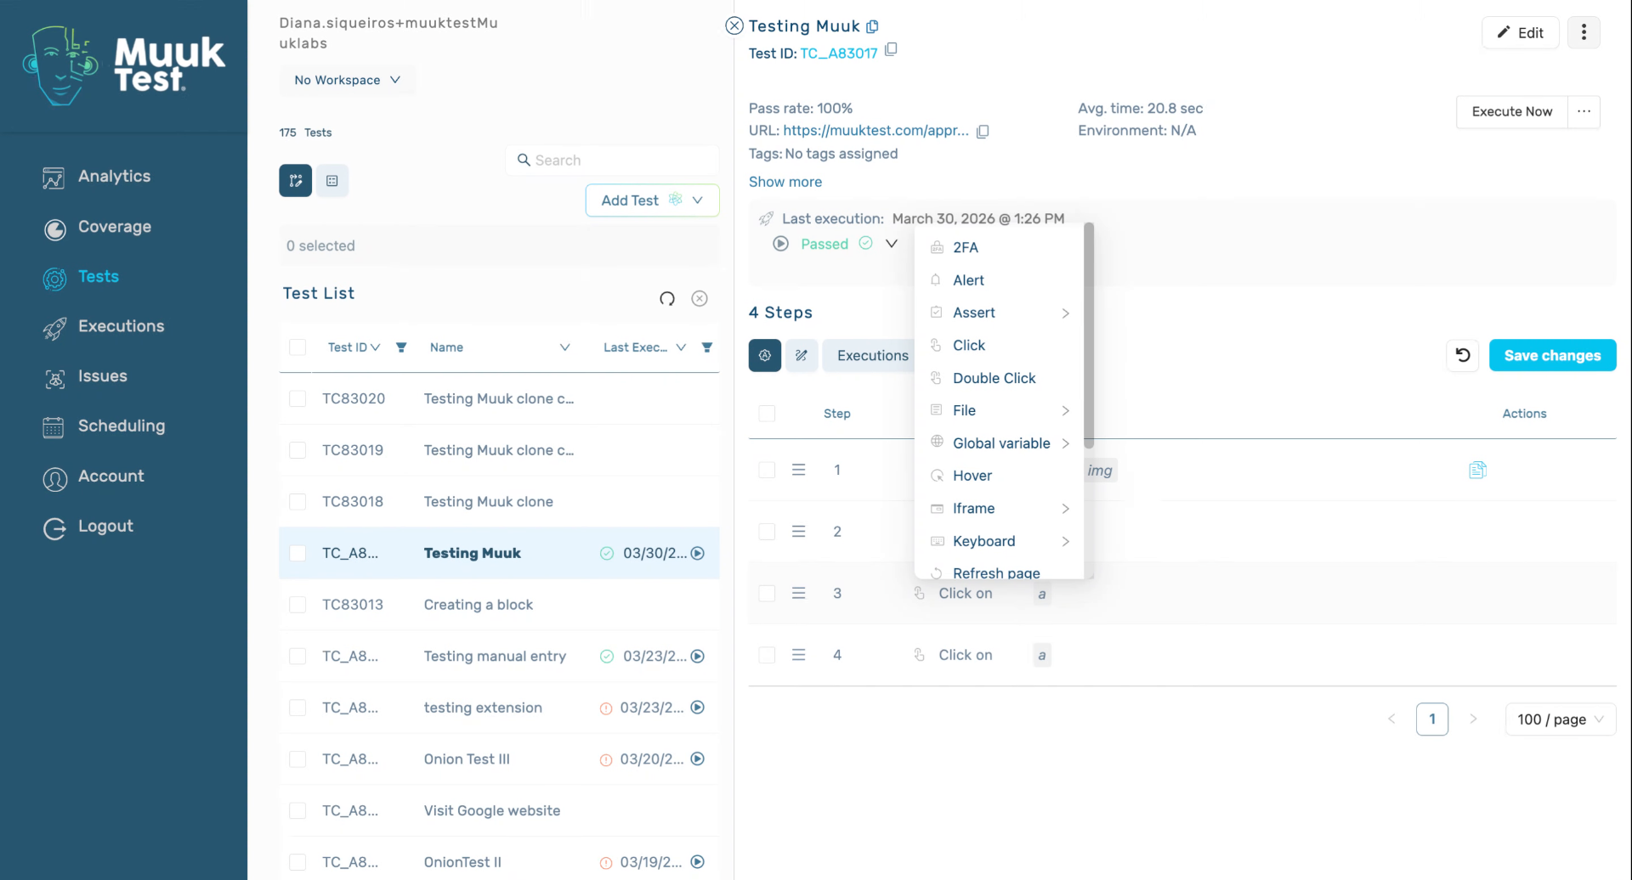Screen dimensions: 1632x880
Task: Close the Testing Muuk detail panel
Action: (734, 26)
